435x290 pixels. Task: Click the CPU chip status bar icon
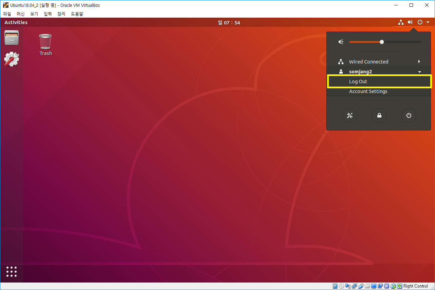tap(387, 286)
